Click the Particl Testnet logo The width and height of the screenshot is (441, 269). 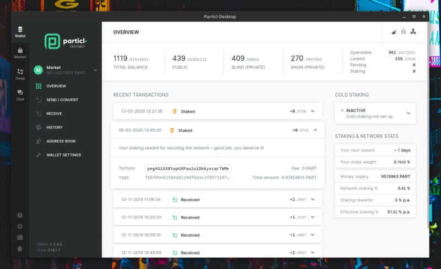pos(66,41)
